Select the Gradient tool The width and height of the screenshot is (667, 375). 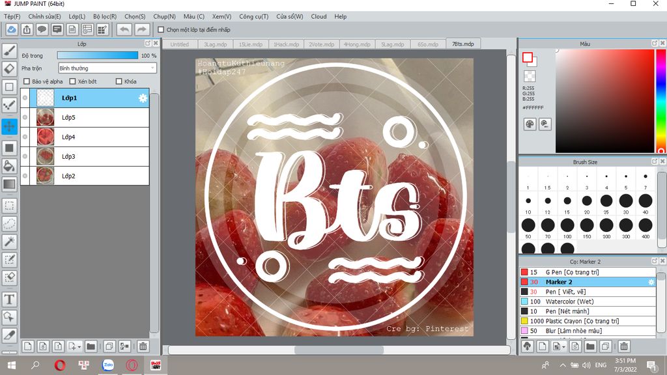tap(9, 184)
